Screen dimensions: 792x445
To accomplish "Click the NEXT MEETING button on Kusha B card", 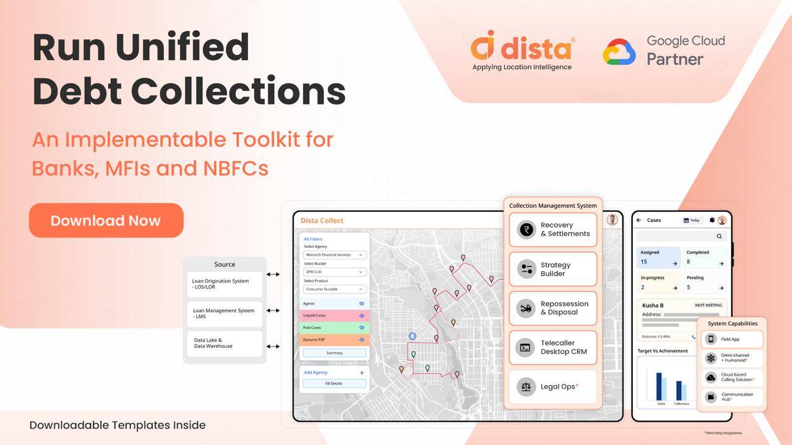I will point(708,305).
